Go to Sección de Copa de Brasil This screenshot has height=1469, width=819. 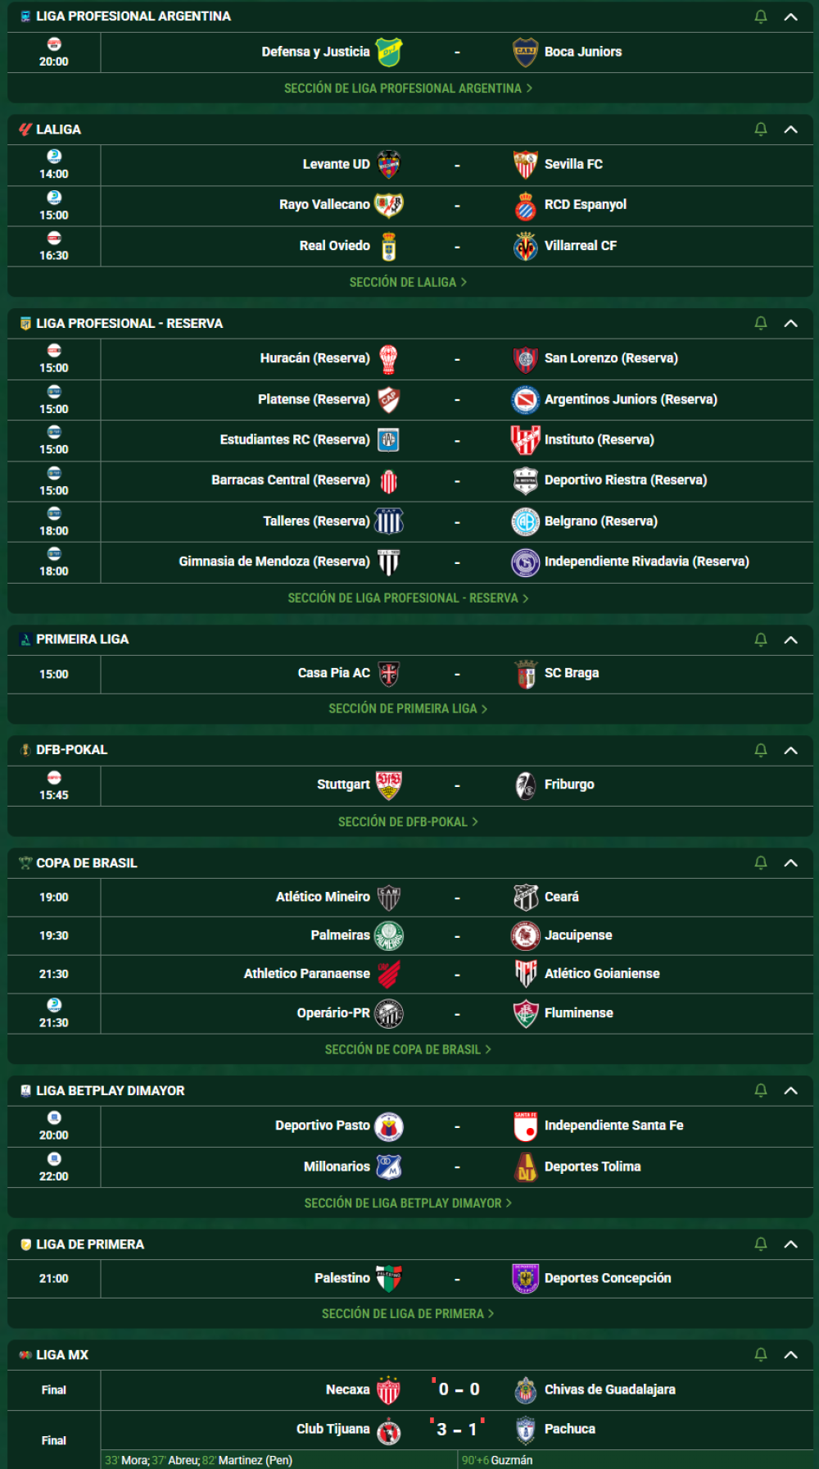[408, 1049]
